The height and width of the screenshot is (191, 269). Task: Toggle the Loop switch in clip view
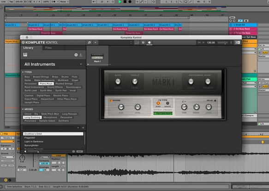point(58,155)
